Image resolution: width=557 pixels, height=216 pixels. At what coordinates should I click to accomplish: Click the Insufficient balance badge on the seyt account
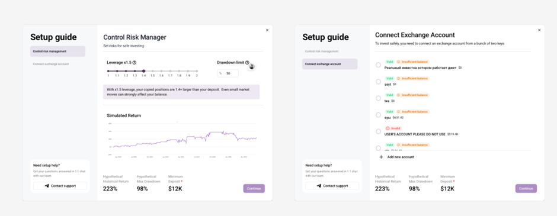413,78
